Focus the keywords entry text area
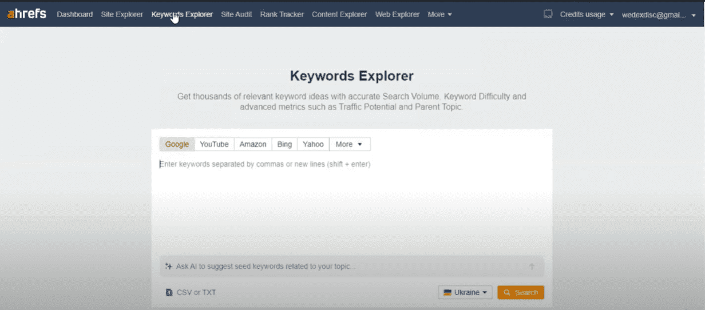This screenshot has width=705, height=310. point(351,203)
